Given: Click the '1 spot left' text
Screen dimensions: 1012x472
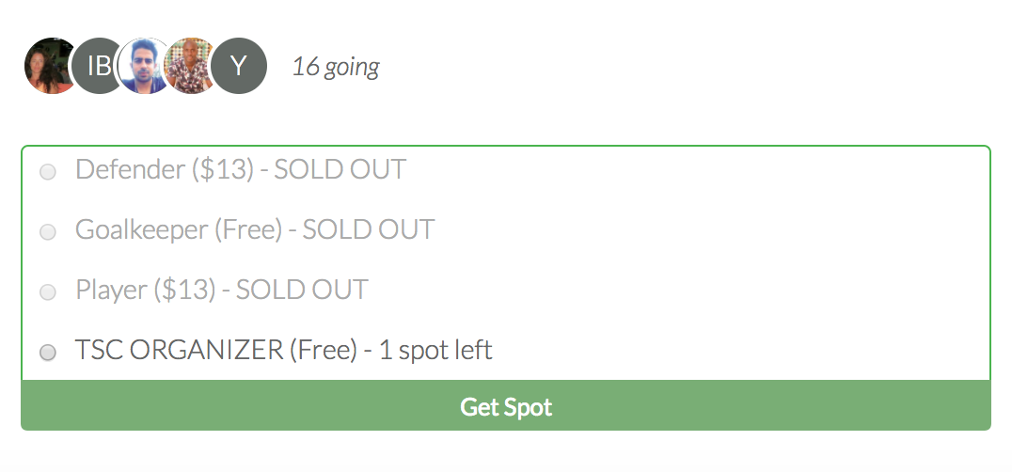Looking at the screenshot, I should click(x=435, y=351).
